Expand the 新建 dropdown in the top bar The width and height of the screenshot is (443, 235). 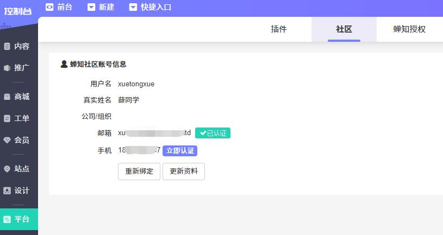(x=101, y=7)
